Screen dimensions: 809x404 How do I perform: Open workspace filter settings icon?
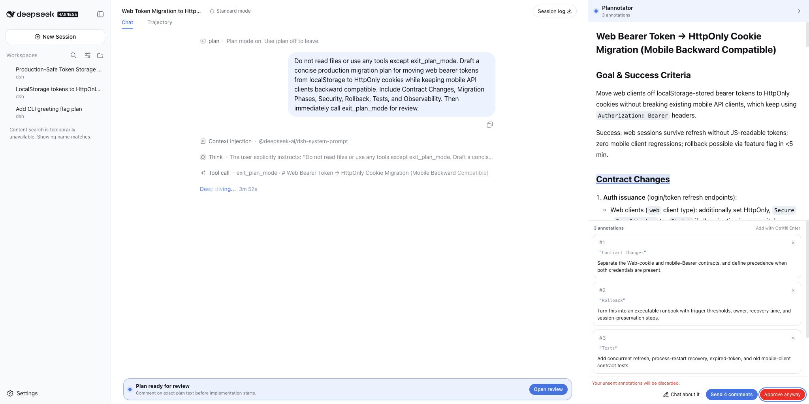88,55
